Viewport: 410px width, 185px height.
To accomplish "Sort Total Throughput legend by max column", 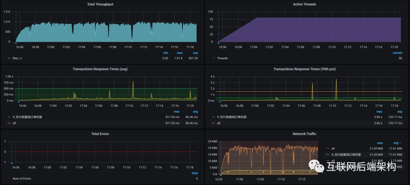I will pos(179,53).
